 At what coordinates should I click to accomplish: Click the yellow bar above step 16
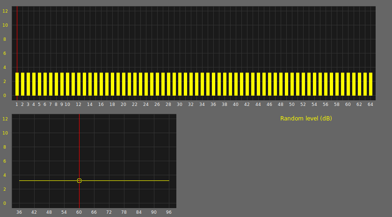[101, 84]
